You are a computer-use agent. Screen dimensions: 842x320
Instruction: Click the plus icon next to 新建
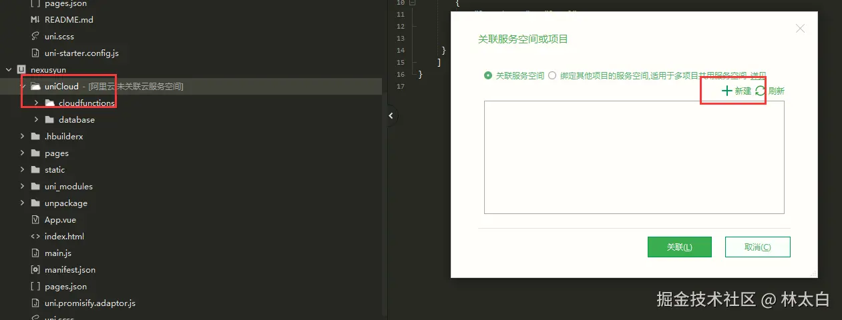pyautogui.click(x=727, y=91)
